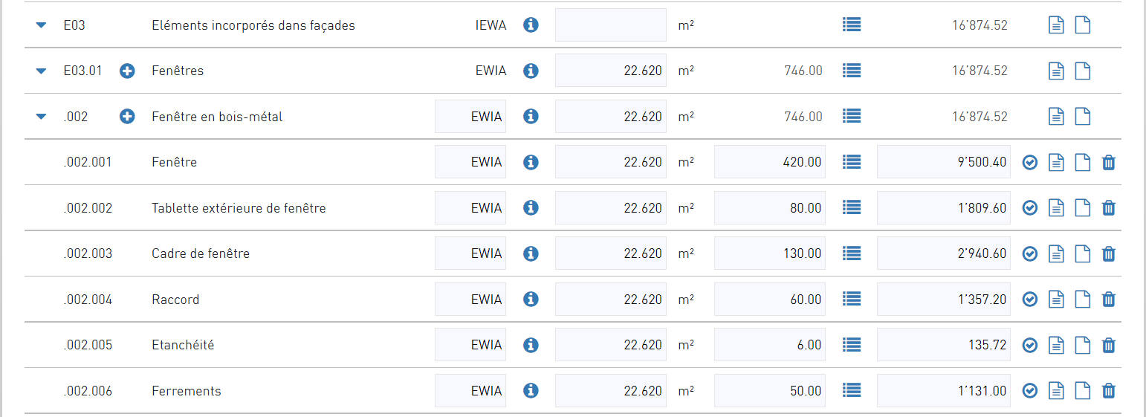1146x417 pixels.
Task: Delete the Fenêtre row with trash icon
Action: (1108, 162)
